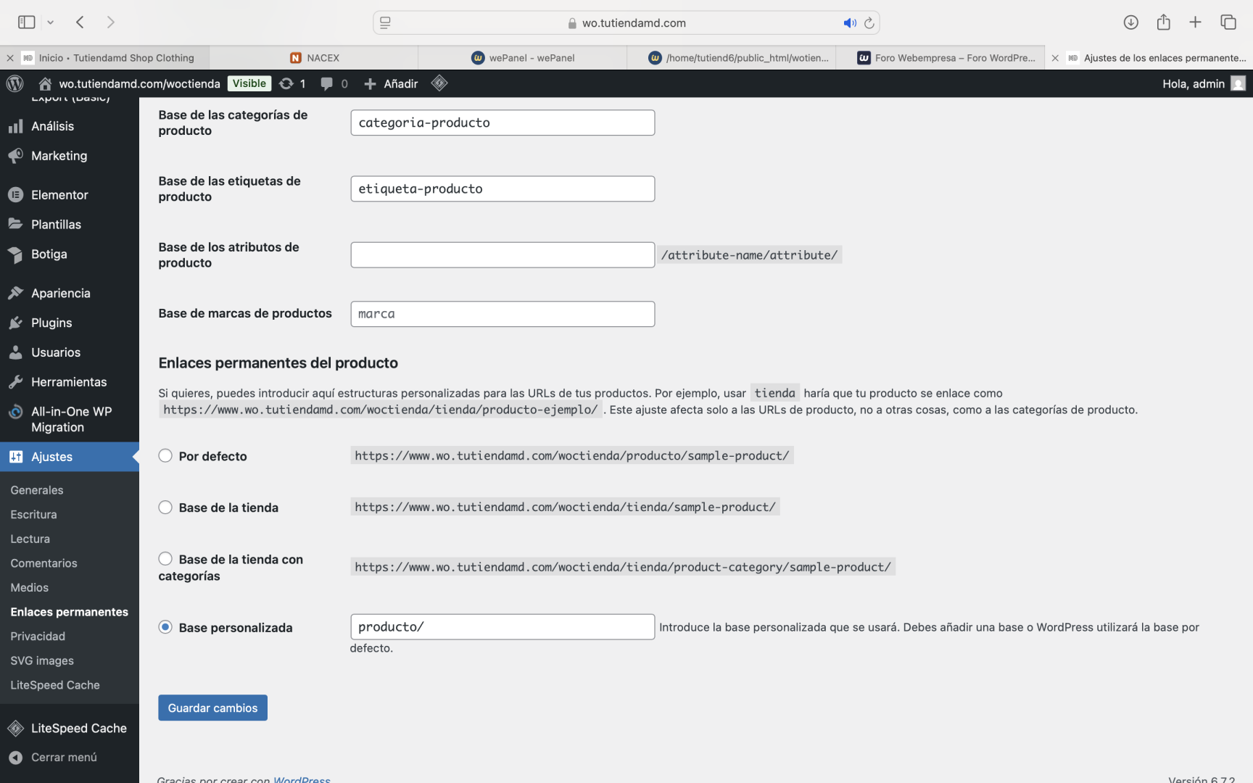Click Guardar cambios button
Screen dimensions: 1253x783
coord(212,708)
